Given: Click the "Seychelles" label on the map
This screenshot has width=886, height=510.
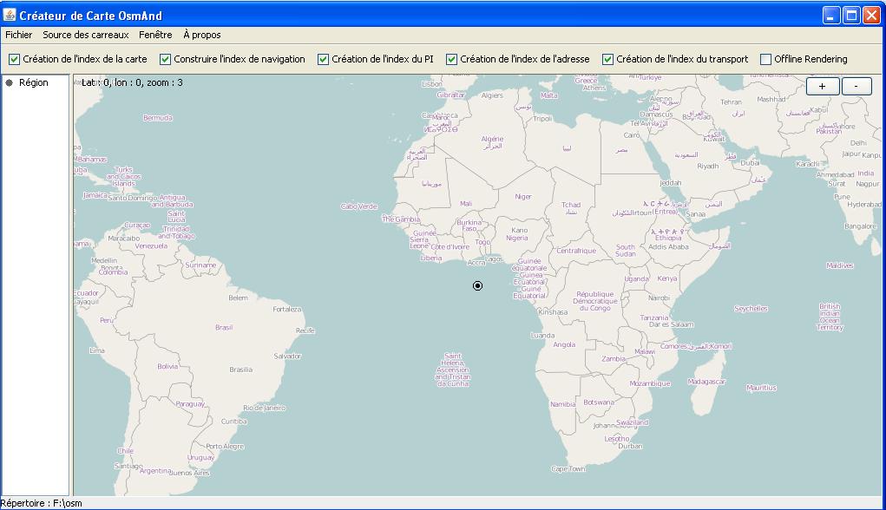Looking at the screenshot, I should coord(751,309).
